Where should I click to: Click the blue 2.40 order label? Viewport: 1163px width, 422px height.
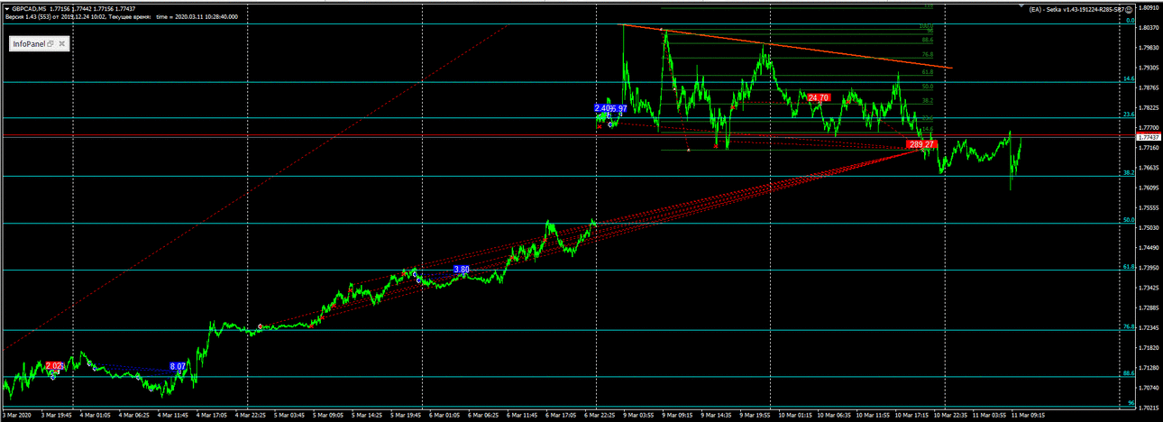[602, 108]
